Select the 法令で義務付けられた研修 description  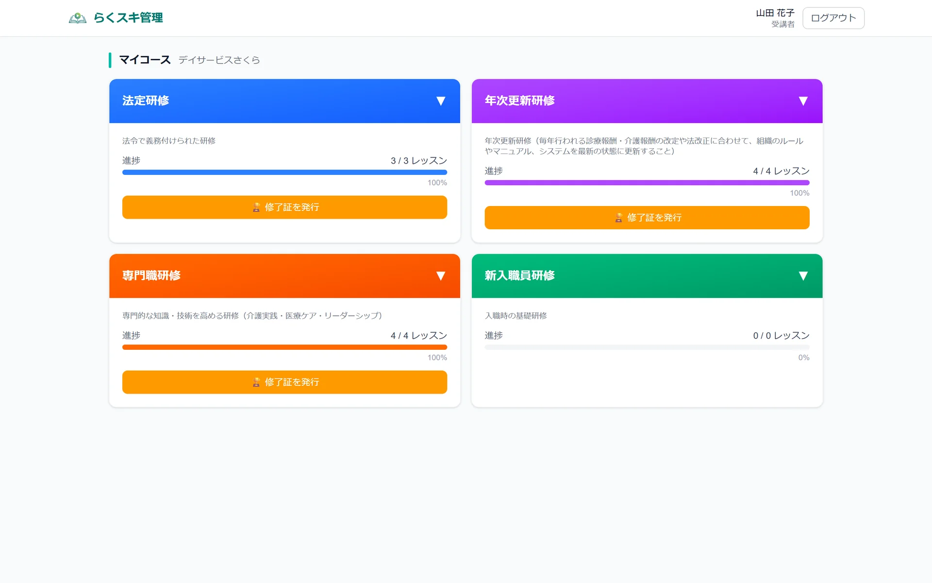coord(169,141)
